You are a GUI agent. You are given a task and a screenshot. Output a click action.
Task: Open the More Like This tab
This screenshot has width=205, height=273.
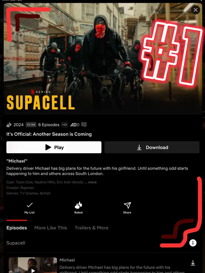pos(51,228)
